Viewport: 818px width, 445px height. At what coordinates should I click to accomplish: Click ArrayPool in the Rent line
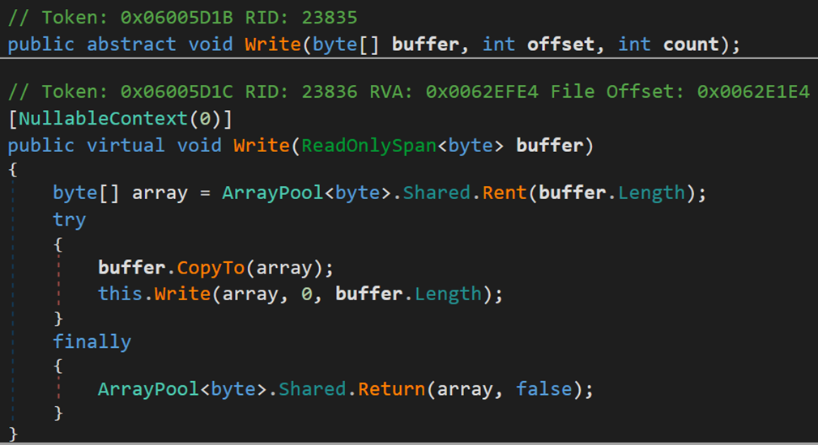pyautogui.click(x=273, y=193)
